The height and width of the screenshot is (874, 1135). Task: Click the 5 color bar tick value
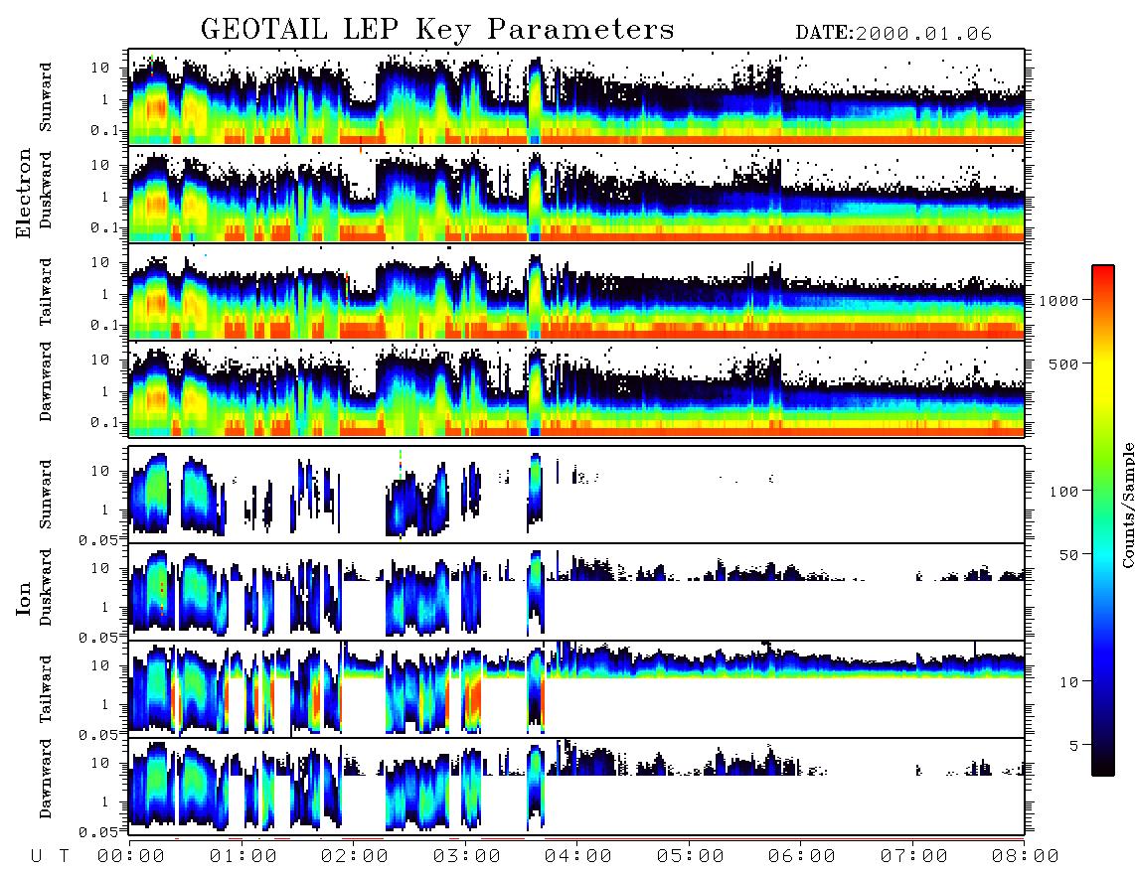point(1074,745)
